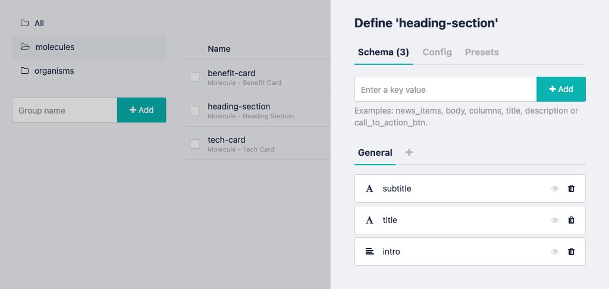Check the benefit-card checkbox

pyautogui.click(x=194, y=77)
